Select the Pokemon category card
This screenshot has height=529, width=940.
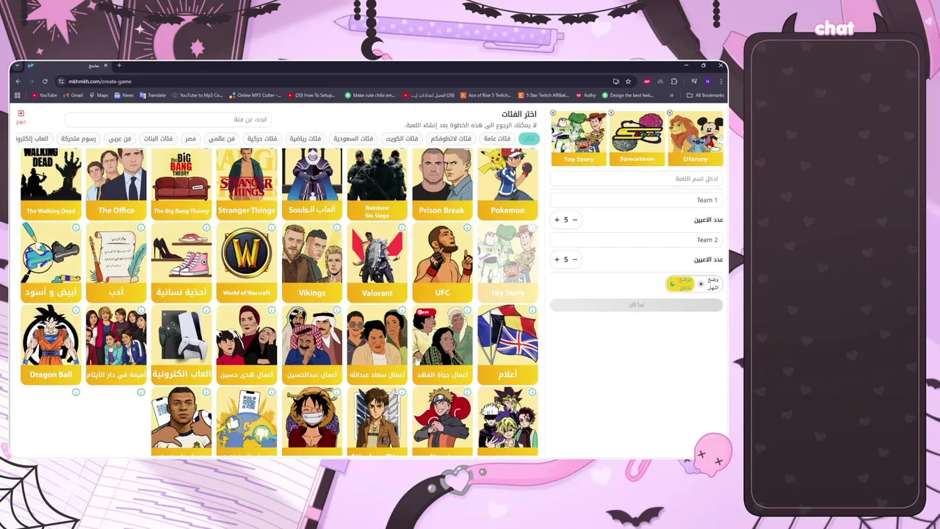tap(507, 184)
